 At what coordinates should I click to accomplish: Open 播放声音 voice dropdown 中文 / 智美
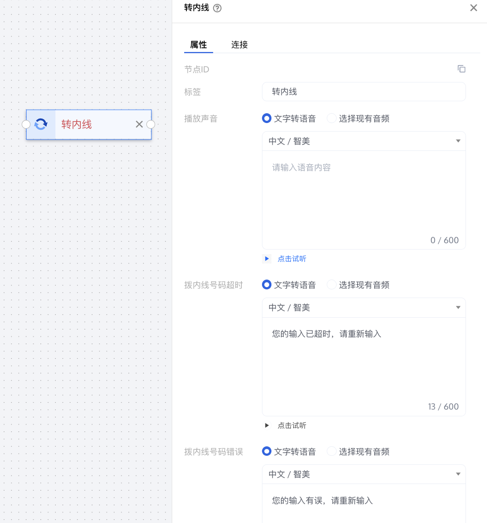[x=363, y=141]
